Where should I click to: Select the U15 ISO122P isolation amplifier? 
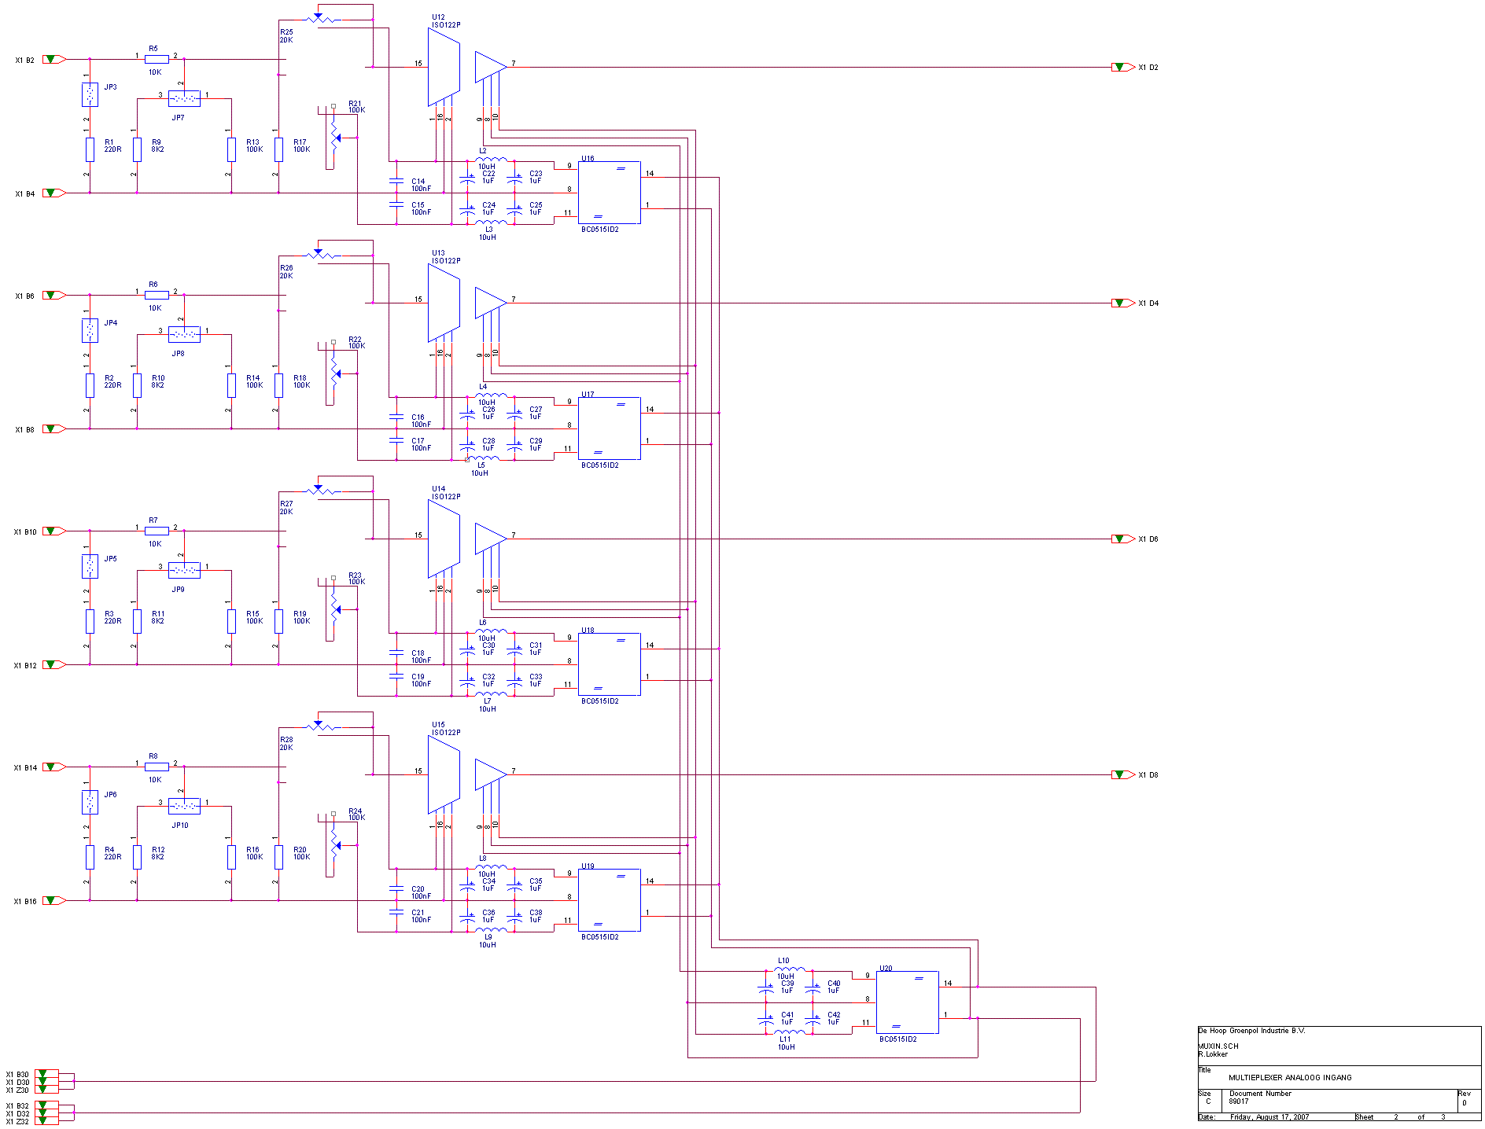point(444,774)
